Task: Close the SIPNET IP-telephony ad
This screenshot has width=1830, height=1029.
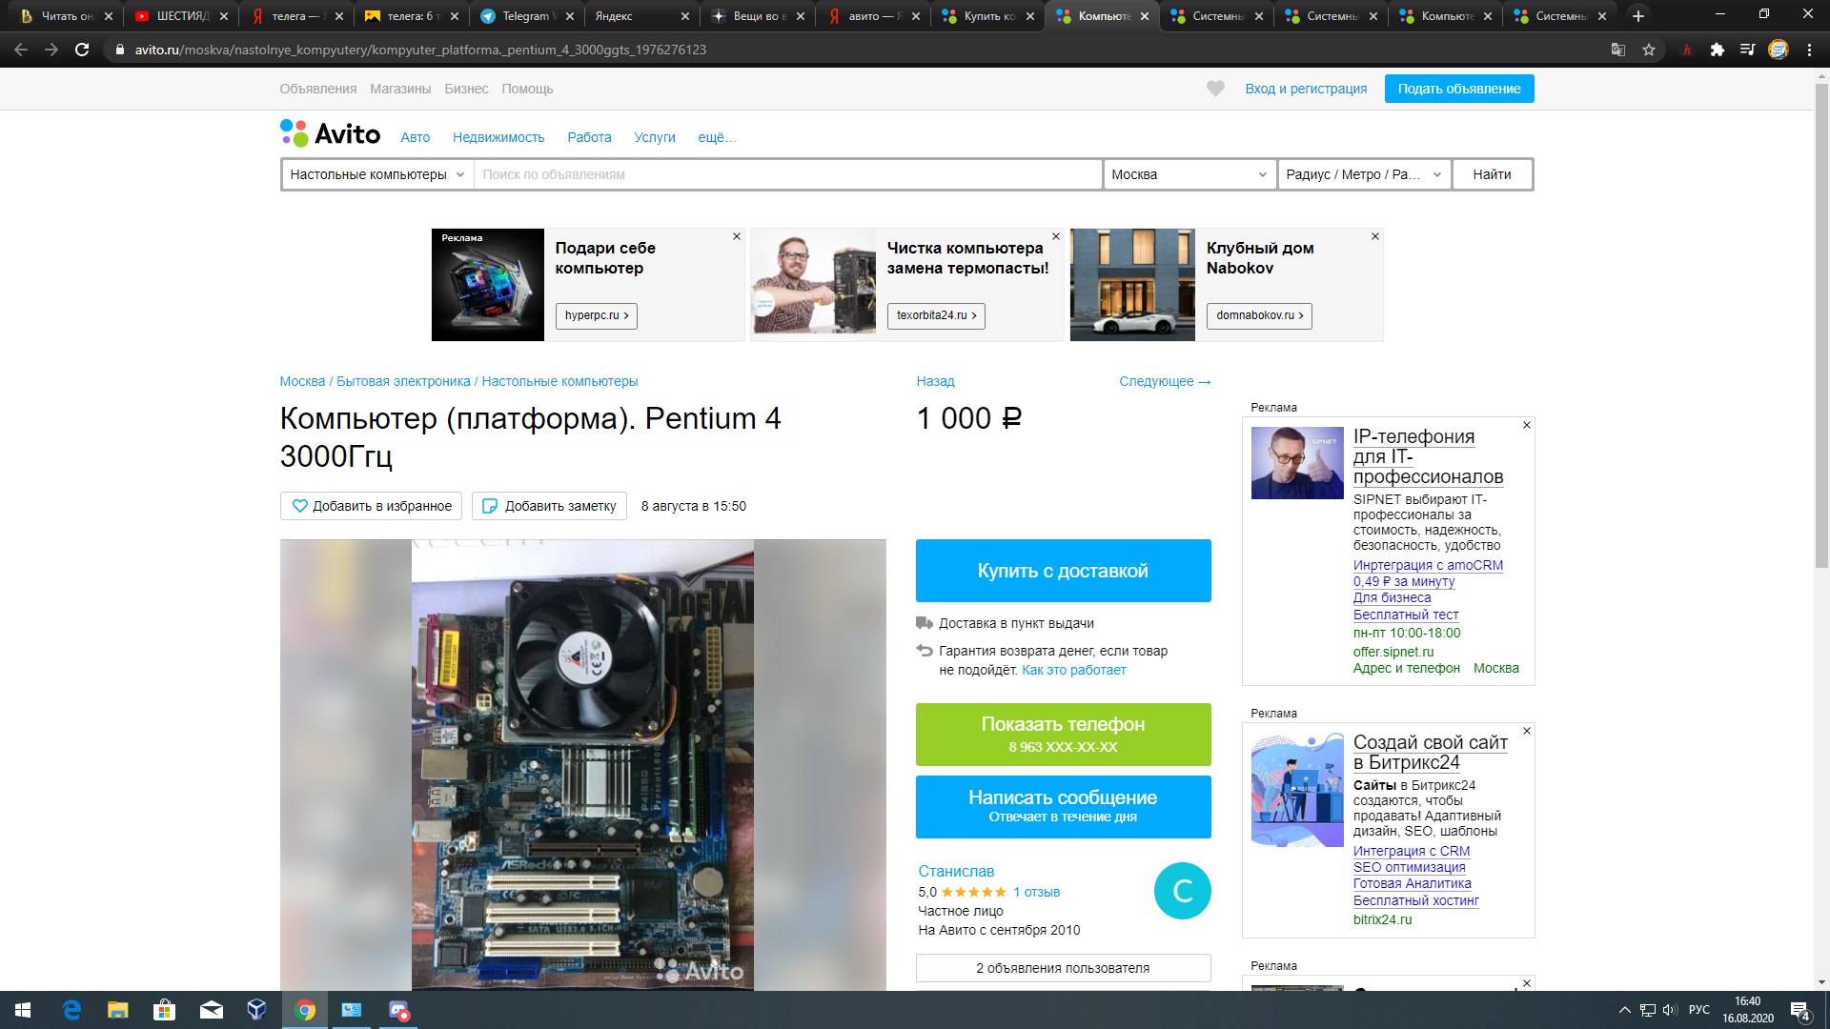Action: click(1527, 425)
